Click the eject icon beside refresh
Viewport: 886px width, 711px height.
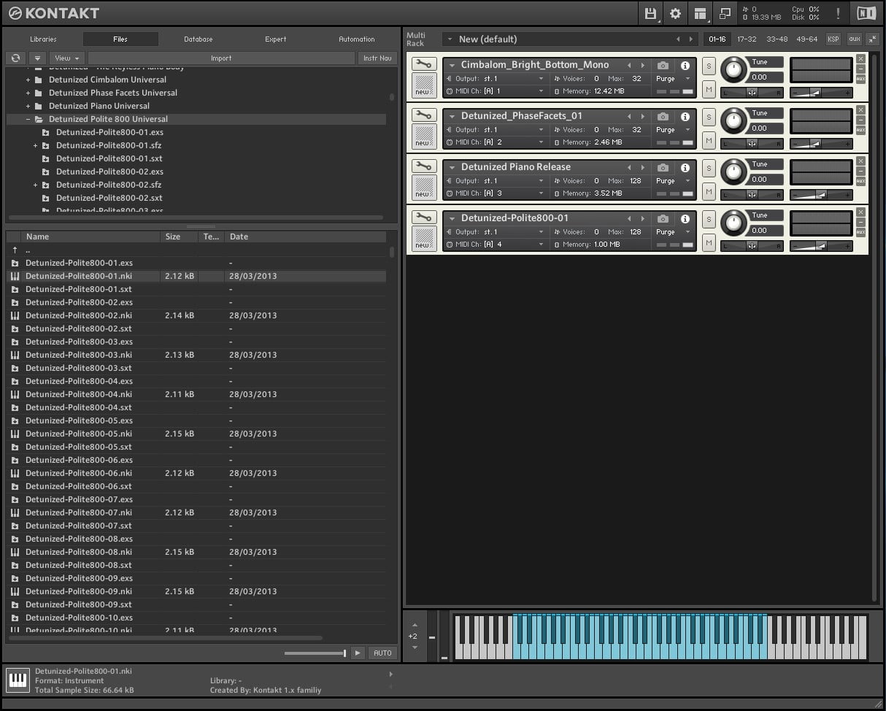pos(37,58)
